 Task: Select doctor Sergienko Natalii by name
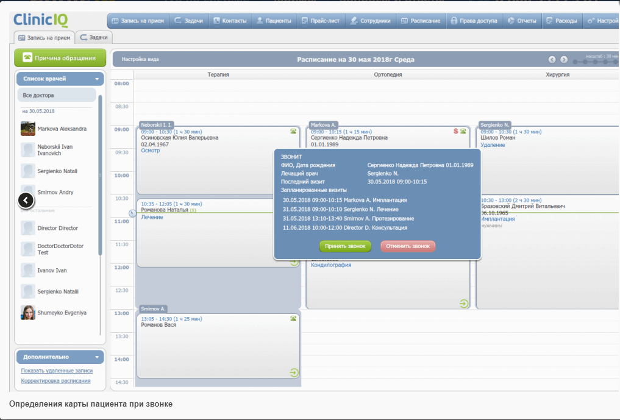point(58,291)
